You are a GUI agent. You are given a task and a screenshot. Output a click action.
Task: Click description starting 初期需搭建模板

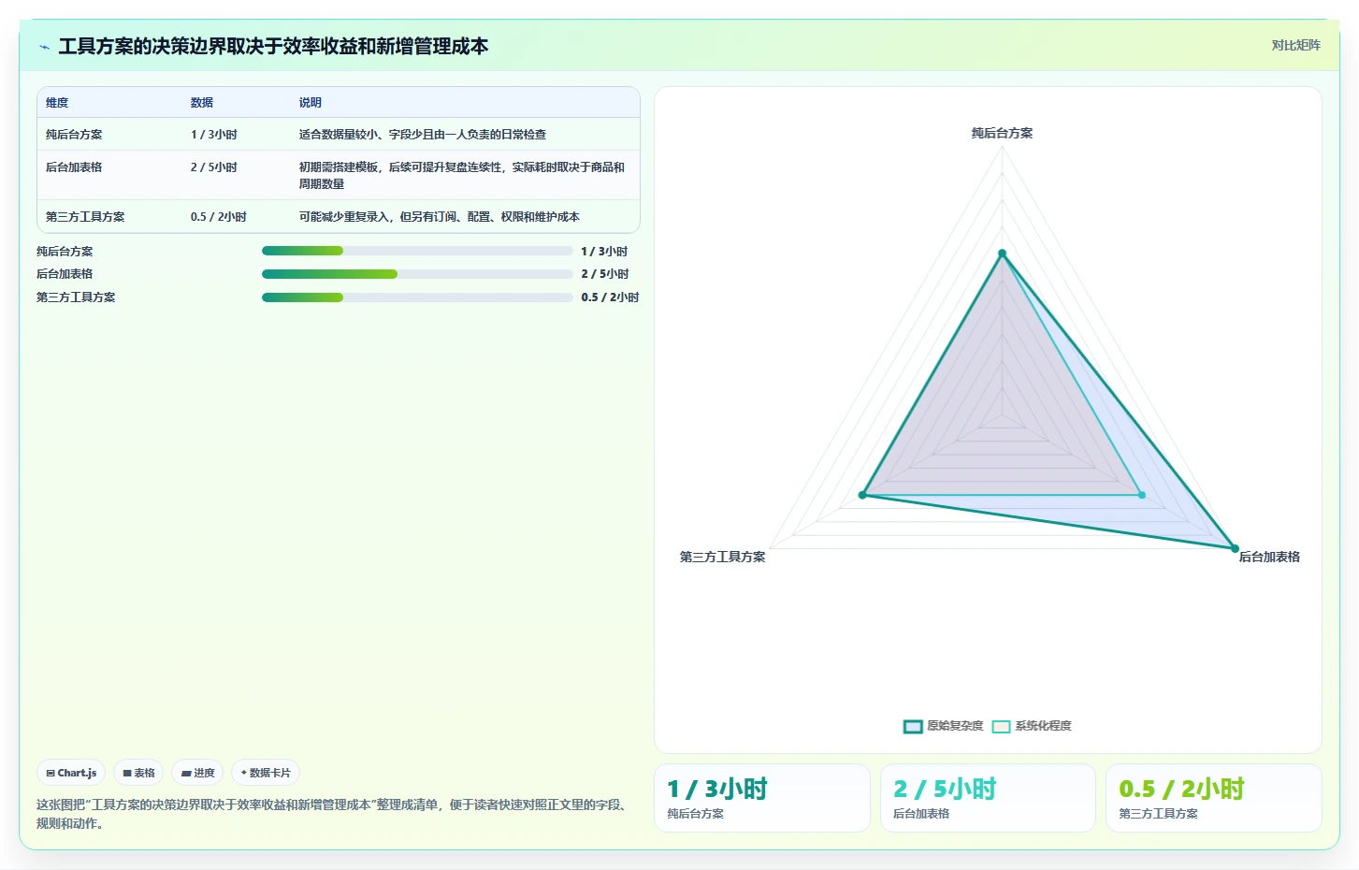(x=462, y=176)
